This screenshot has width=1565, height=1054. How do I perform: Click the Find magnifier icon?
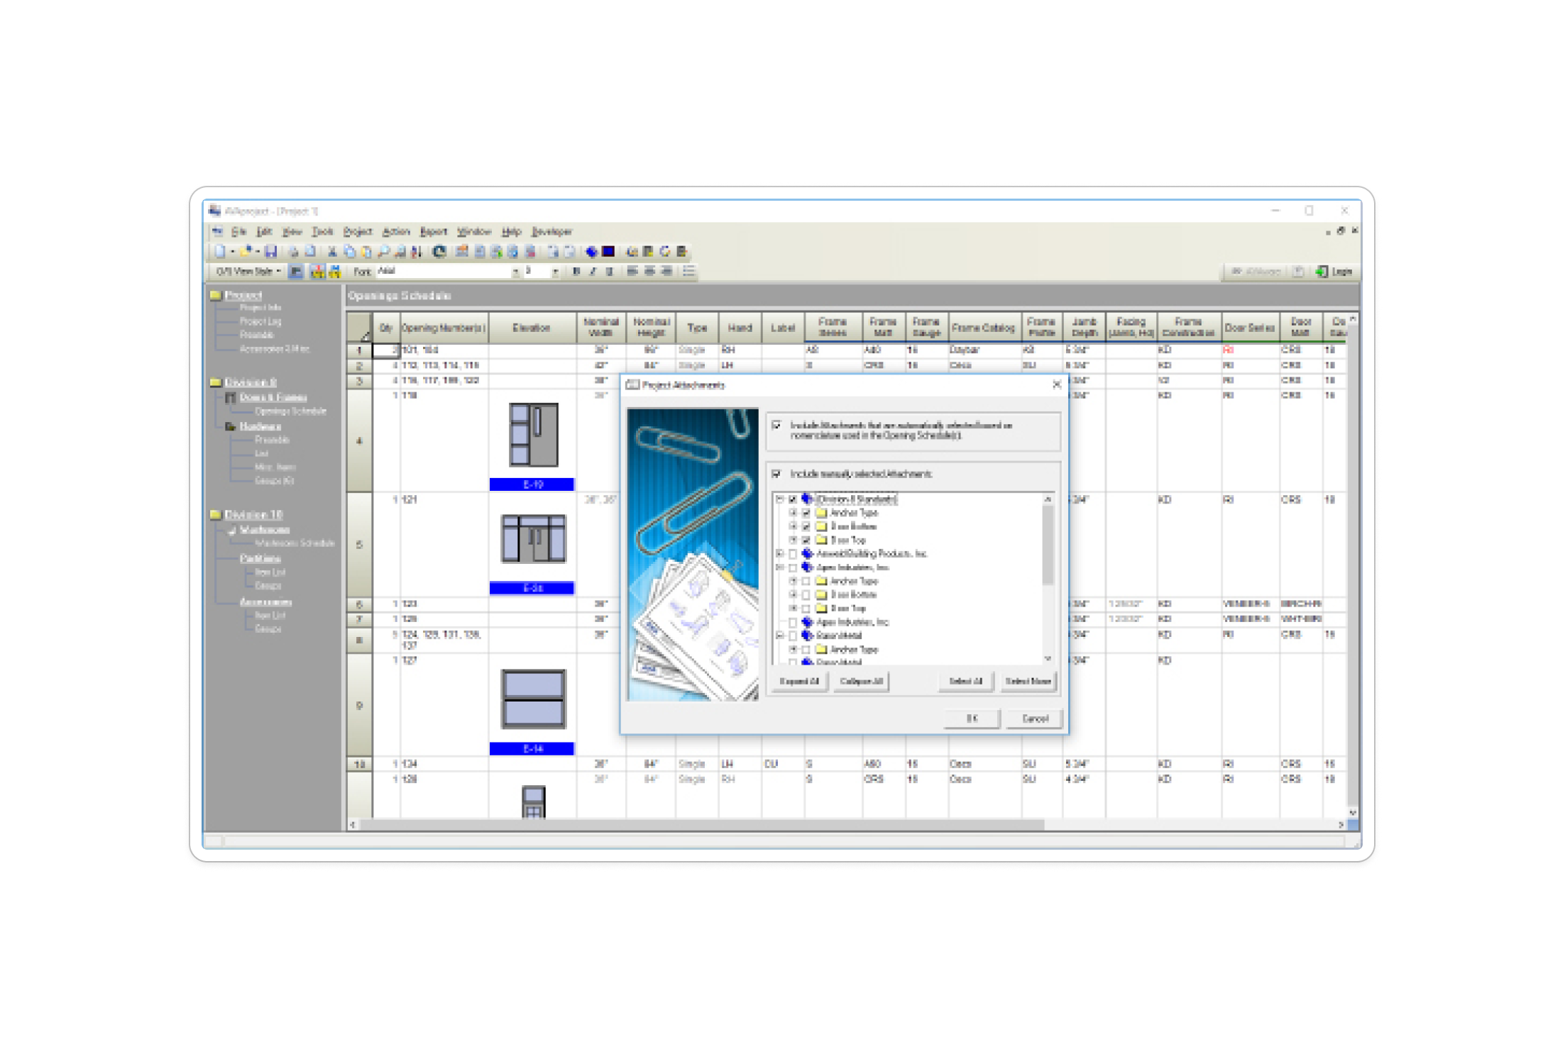383,251
